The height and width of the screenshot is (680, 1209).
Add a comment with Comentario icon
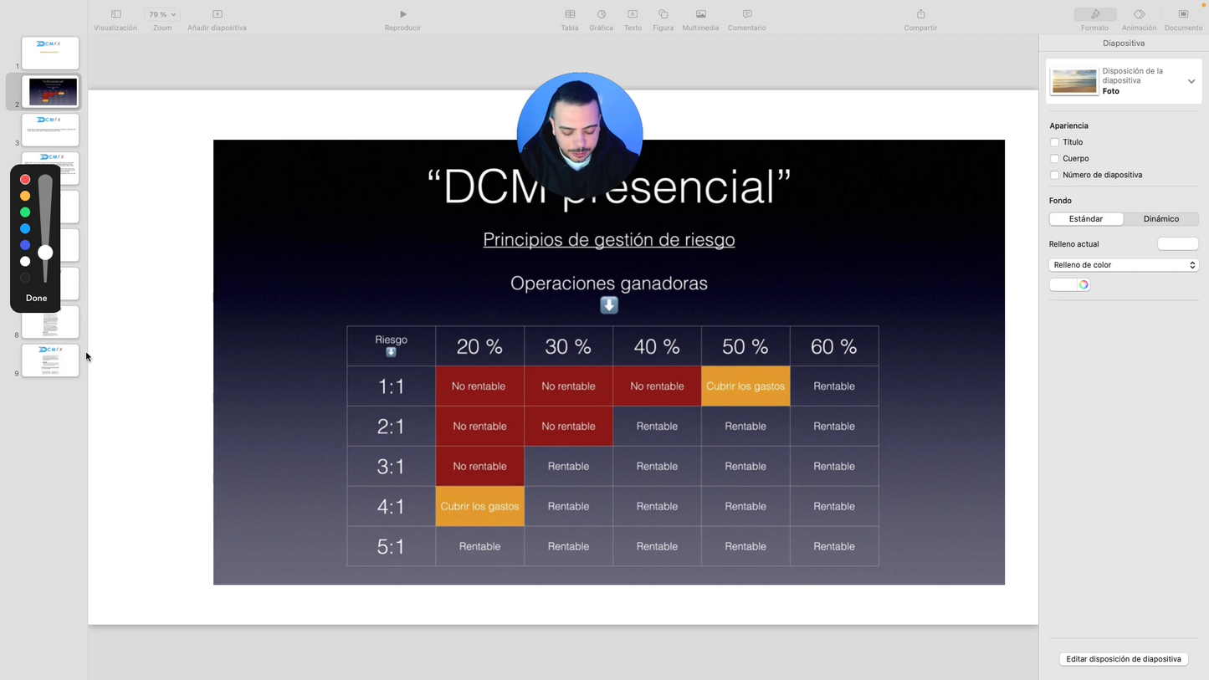746,14
